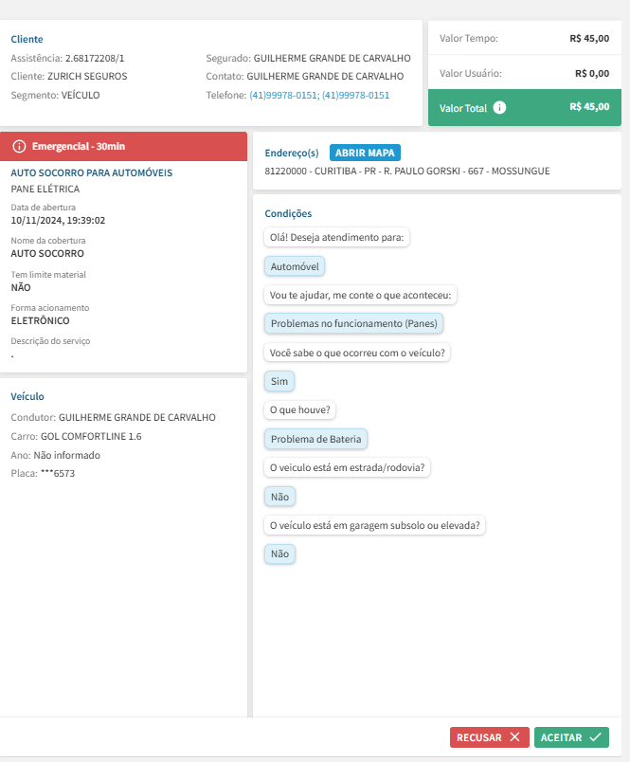
Task: Click the Emergencial - 30min banner text
Action: (x=79, y=147)
